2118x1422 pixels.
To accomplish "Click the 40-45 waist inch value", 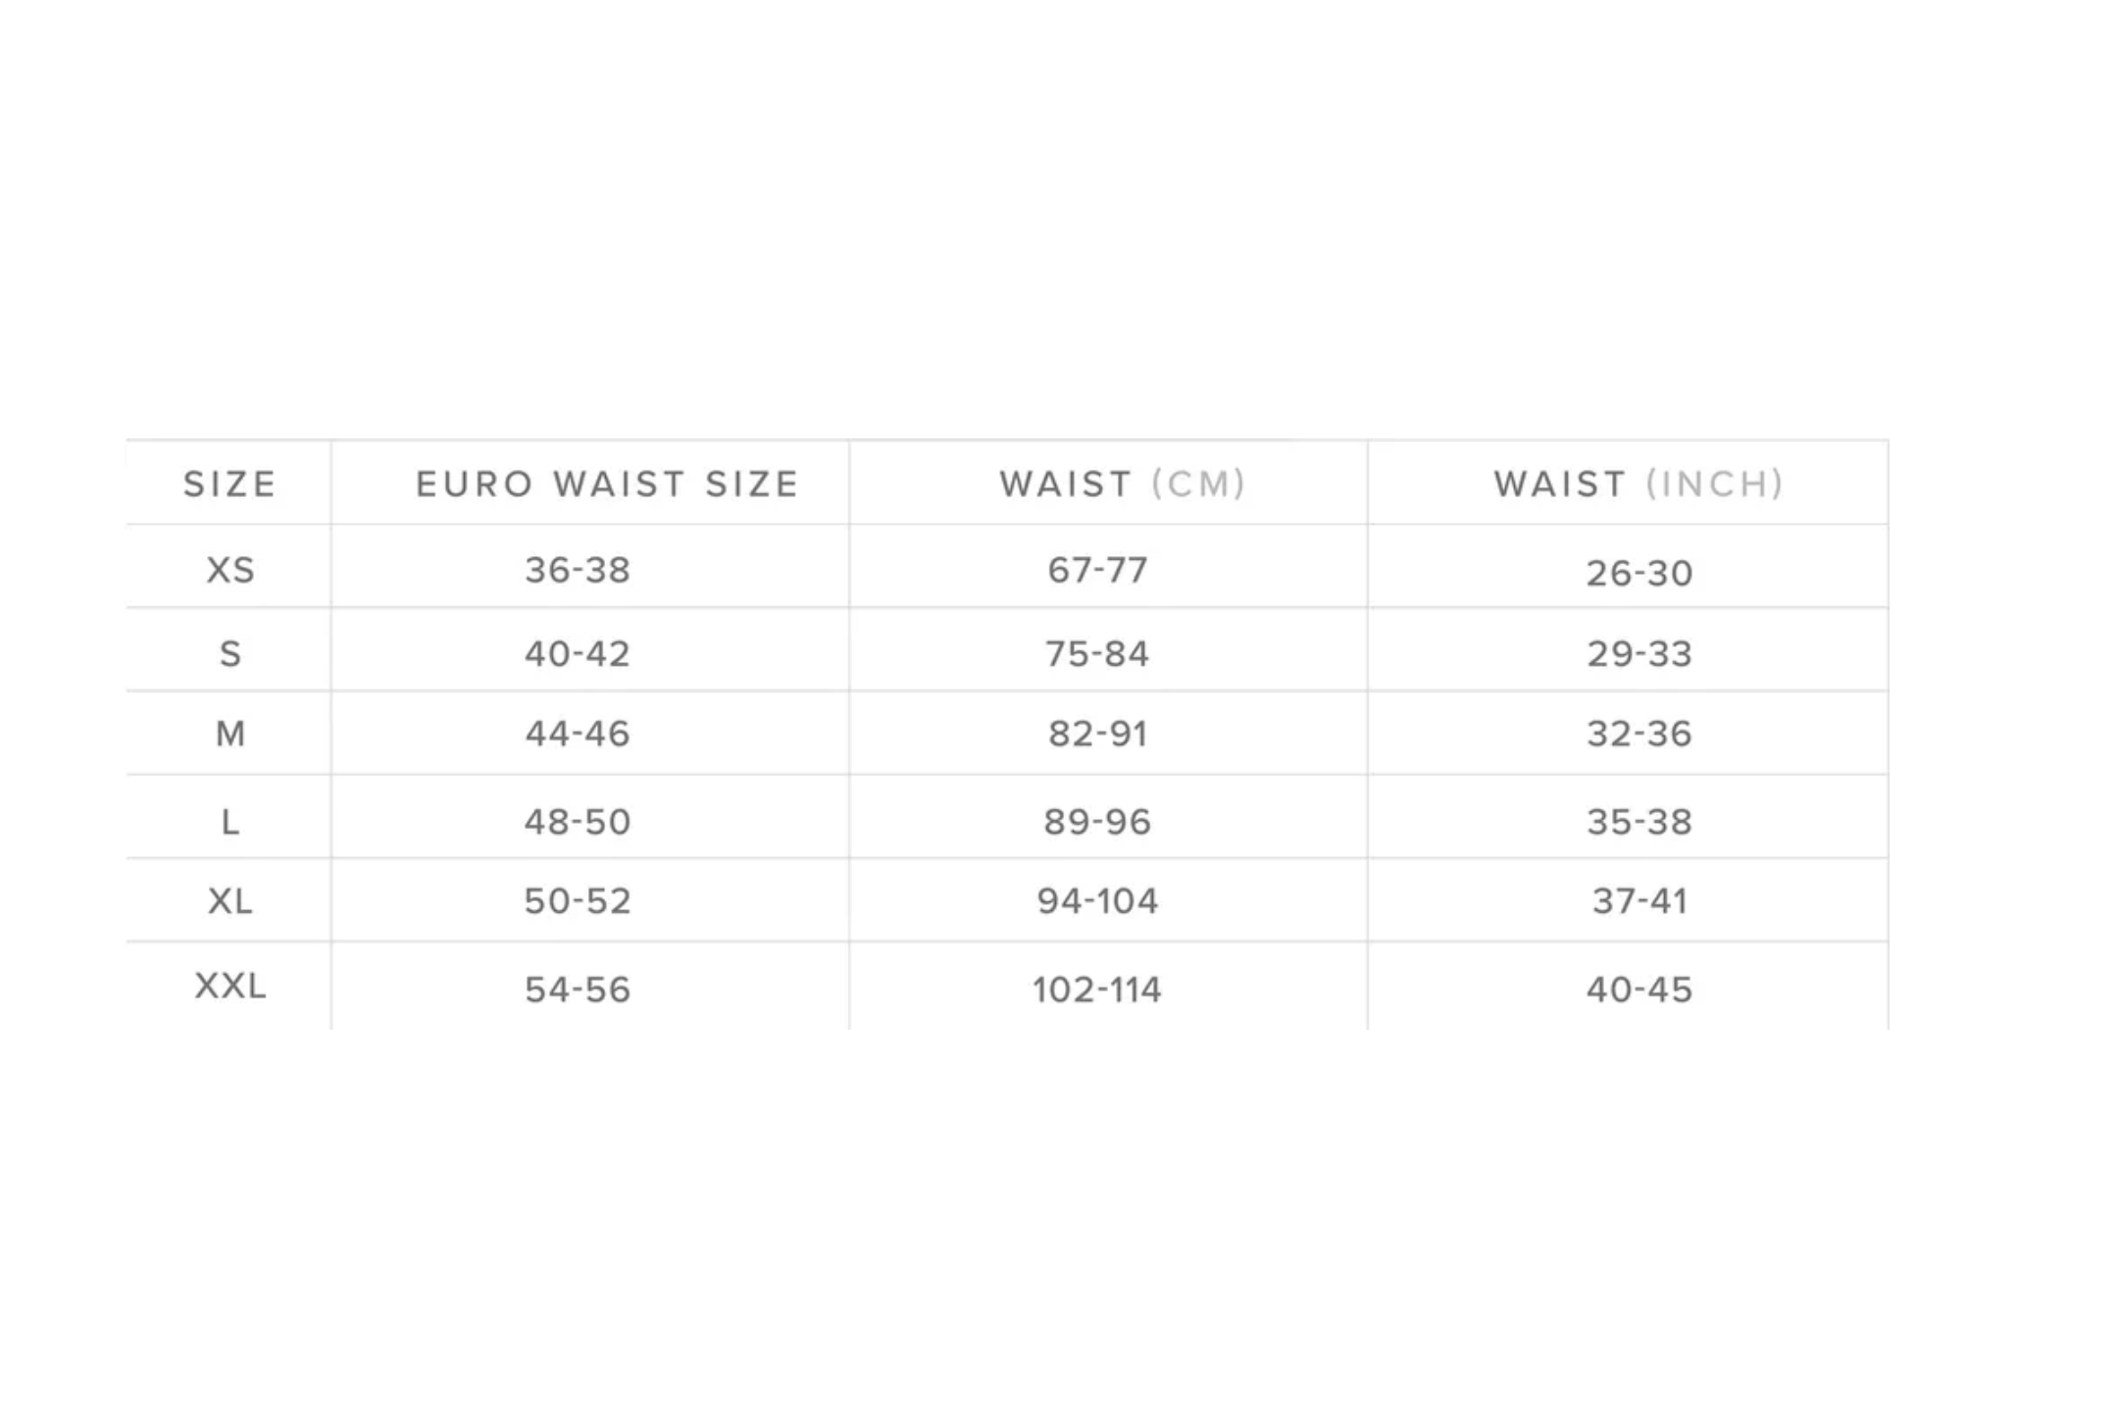I will [1639, 990].
